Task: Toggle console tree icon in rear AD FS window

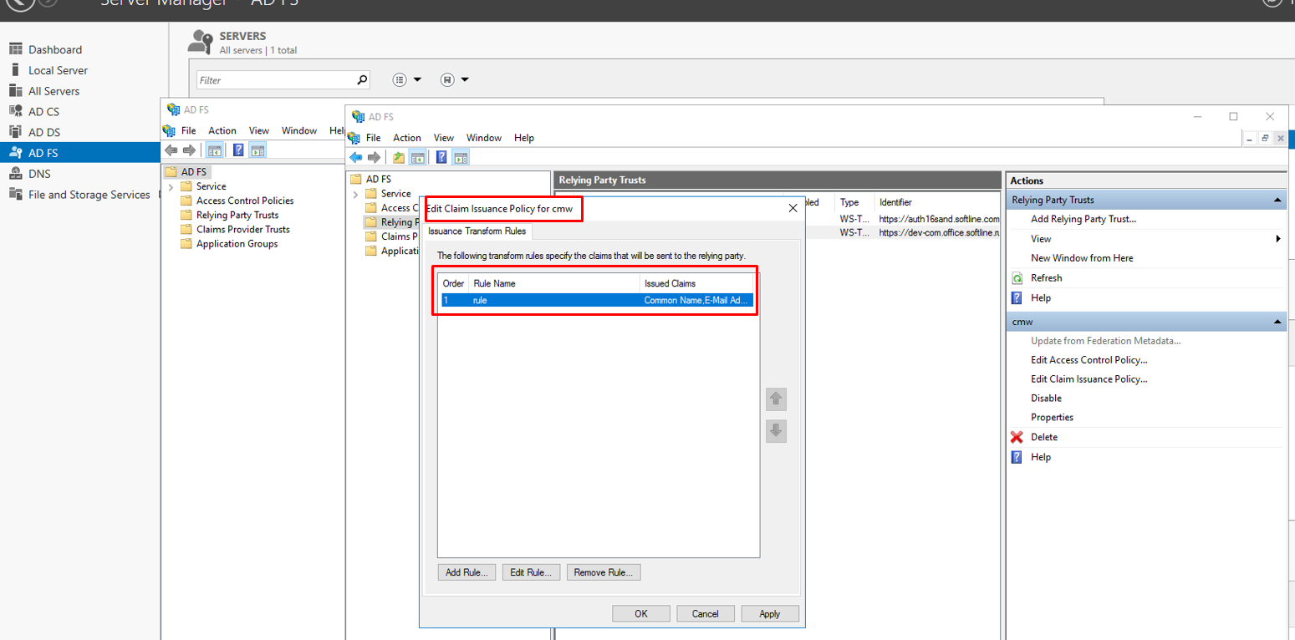Action: (x=215, y=150)
